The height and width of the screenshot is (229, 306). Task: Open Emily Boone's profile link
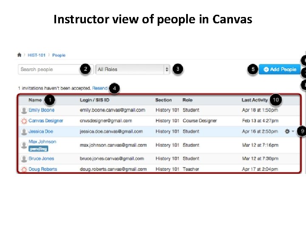pos(41,110)
